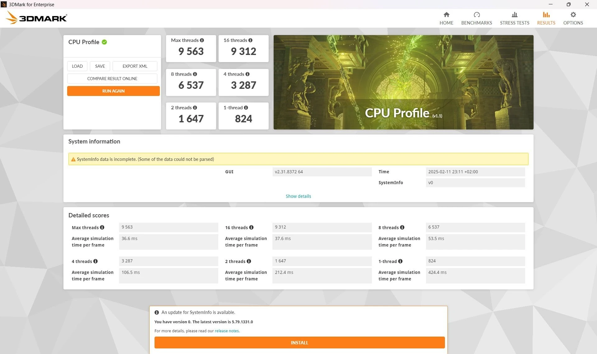Open the Benchmarks gauge icon
597x354 pixels.
click(477, 15)
